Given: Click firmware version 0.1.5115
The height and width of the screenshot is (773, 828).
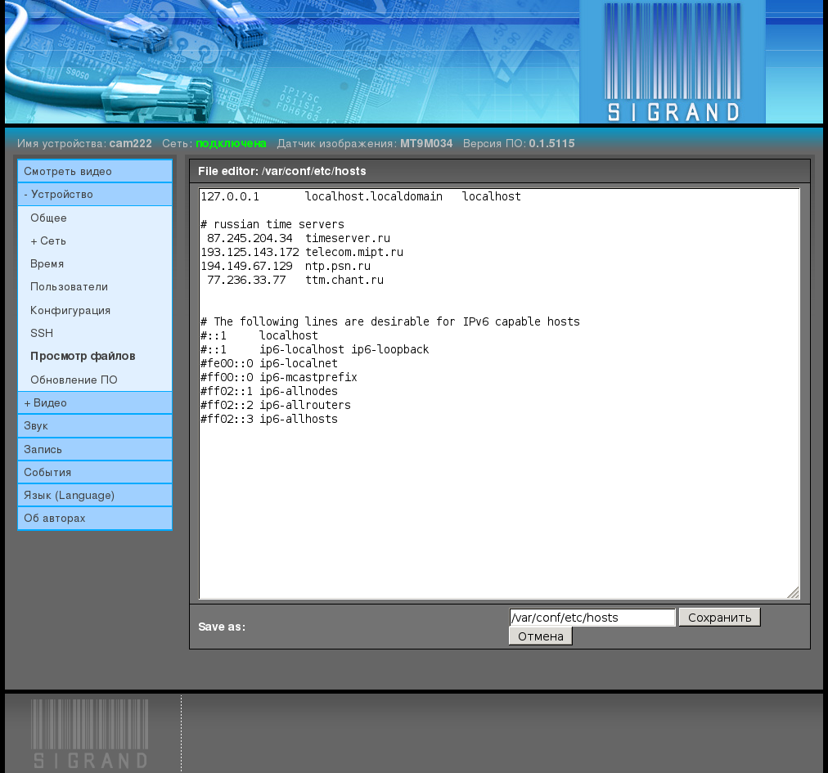Looking at the screenshot, I should (x=551, y=143).
